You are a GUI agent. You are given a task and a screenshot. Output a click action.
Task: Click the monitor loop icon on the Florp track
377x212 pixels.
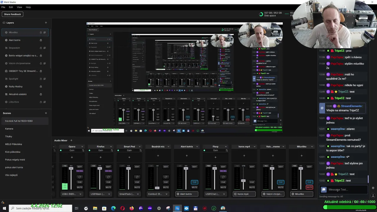click(223, 177)
